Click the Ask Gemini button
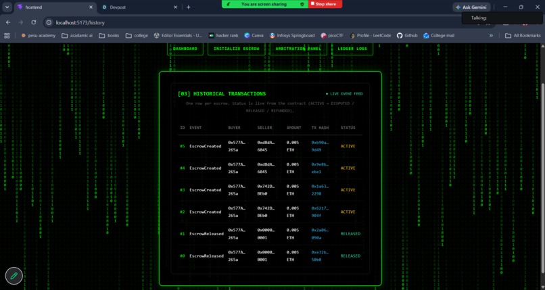Screen dimensions: 545x290 pos(471,7)
